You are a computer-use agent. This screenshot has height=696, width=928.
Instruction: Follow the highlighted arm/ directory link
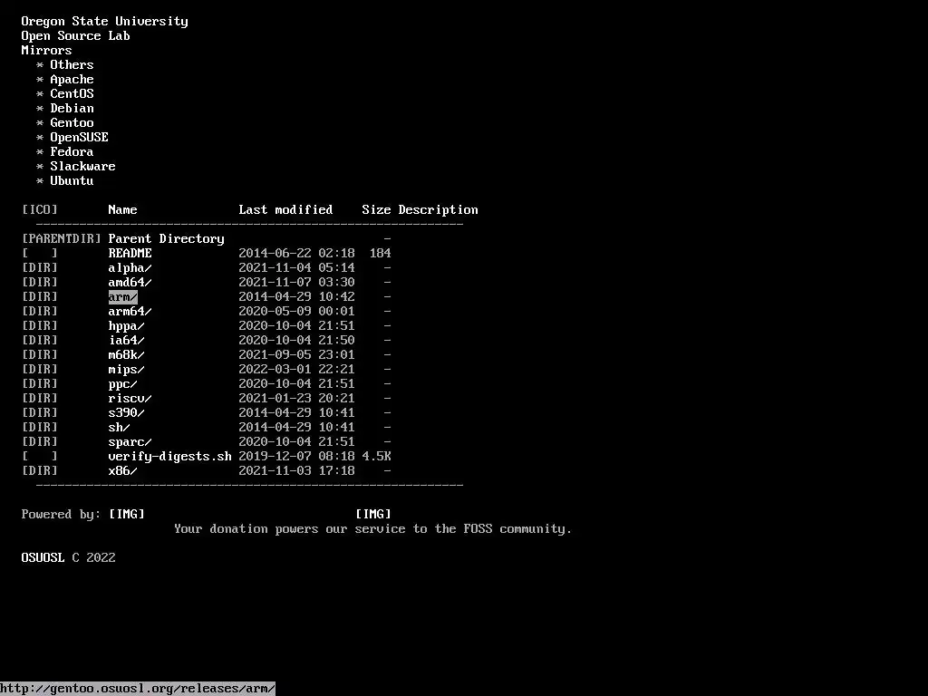(x=122, y=296)
